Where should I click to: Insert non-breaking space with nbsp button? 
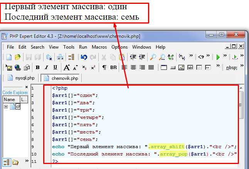232,68
